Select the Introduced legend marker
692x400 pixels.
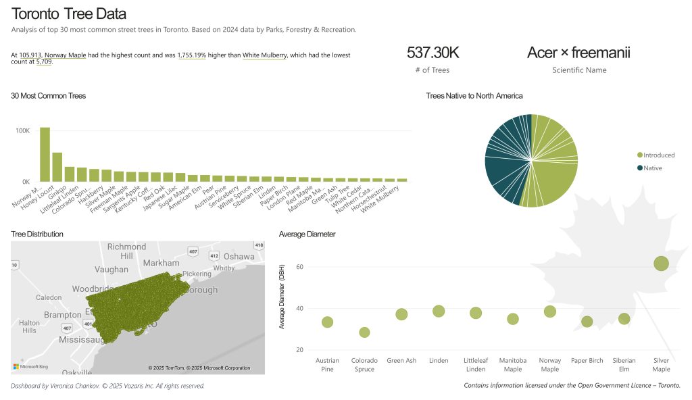(x=639, y=155)
